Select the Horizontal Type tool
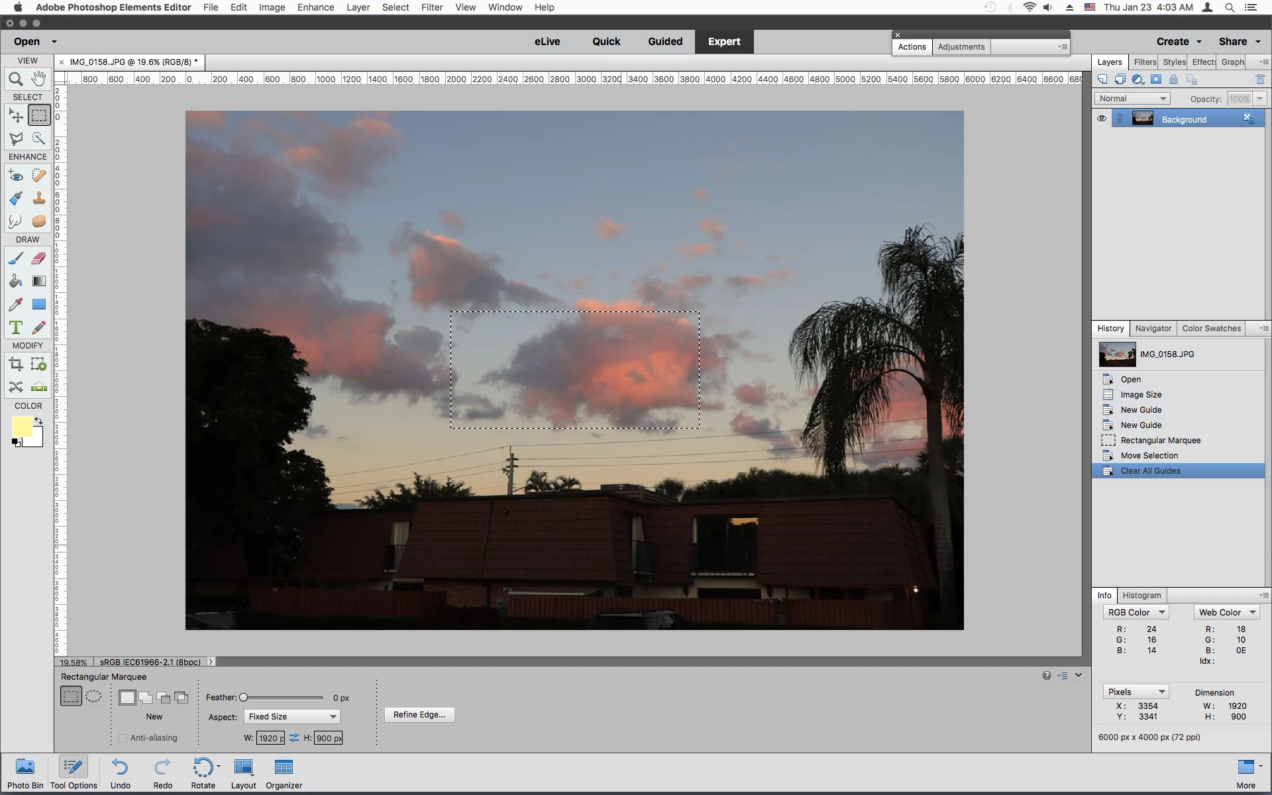This screenshot has height=795, width=1272. pyautogui.click(x=16, y=327)
